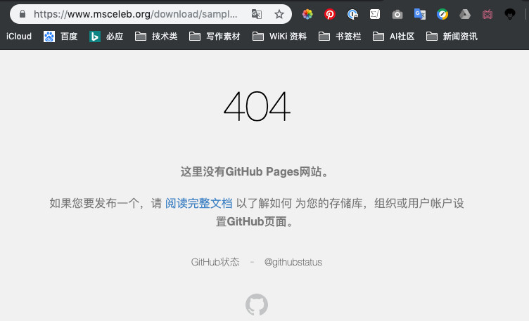Open the Google Drive extension
This screenshot has height=321, width=529.
pyautogui.click(x=464, y=14)
